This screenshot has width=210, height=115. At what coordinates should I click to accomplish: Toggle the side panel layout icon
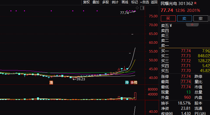142,8
